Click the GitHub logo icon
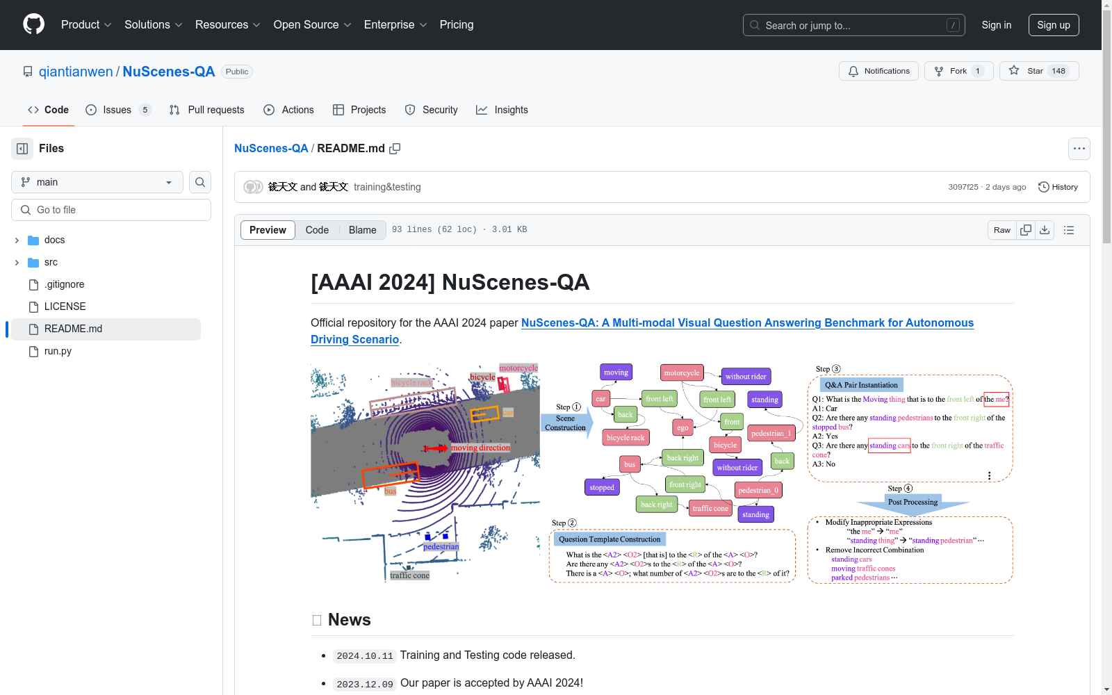 coord(33,24)
